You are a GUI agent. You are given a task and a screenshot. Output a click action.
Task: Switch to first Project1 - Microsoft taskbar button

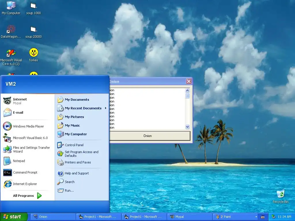(x=99, y=217)
